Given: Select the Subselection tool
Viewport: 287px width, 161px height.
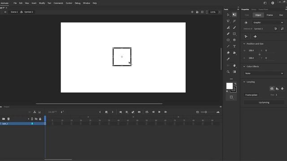Looking at the screenshot, I should [x=228, y=15].
